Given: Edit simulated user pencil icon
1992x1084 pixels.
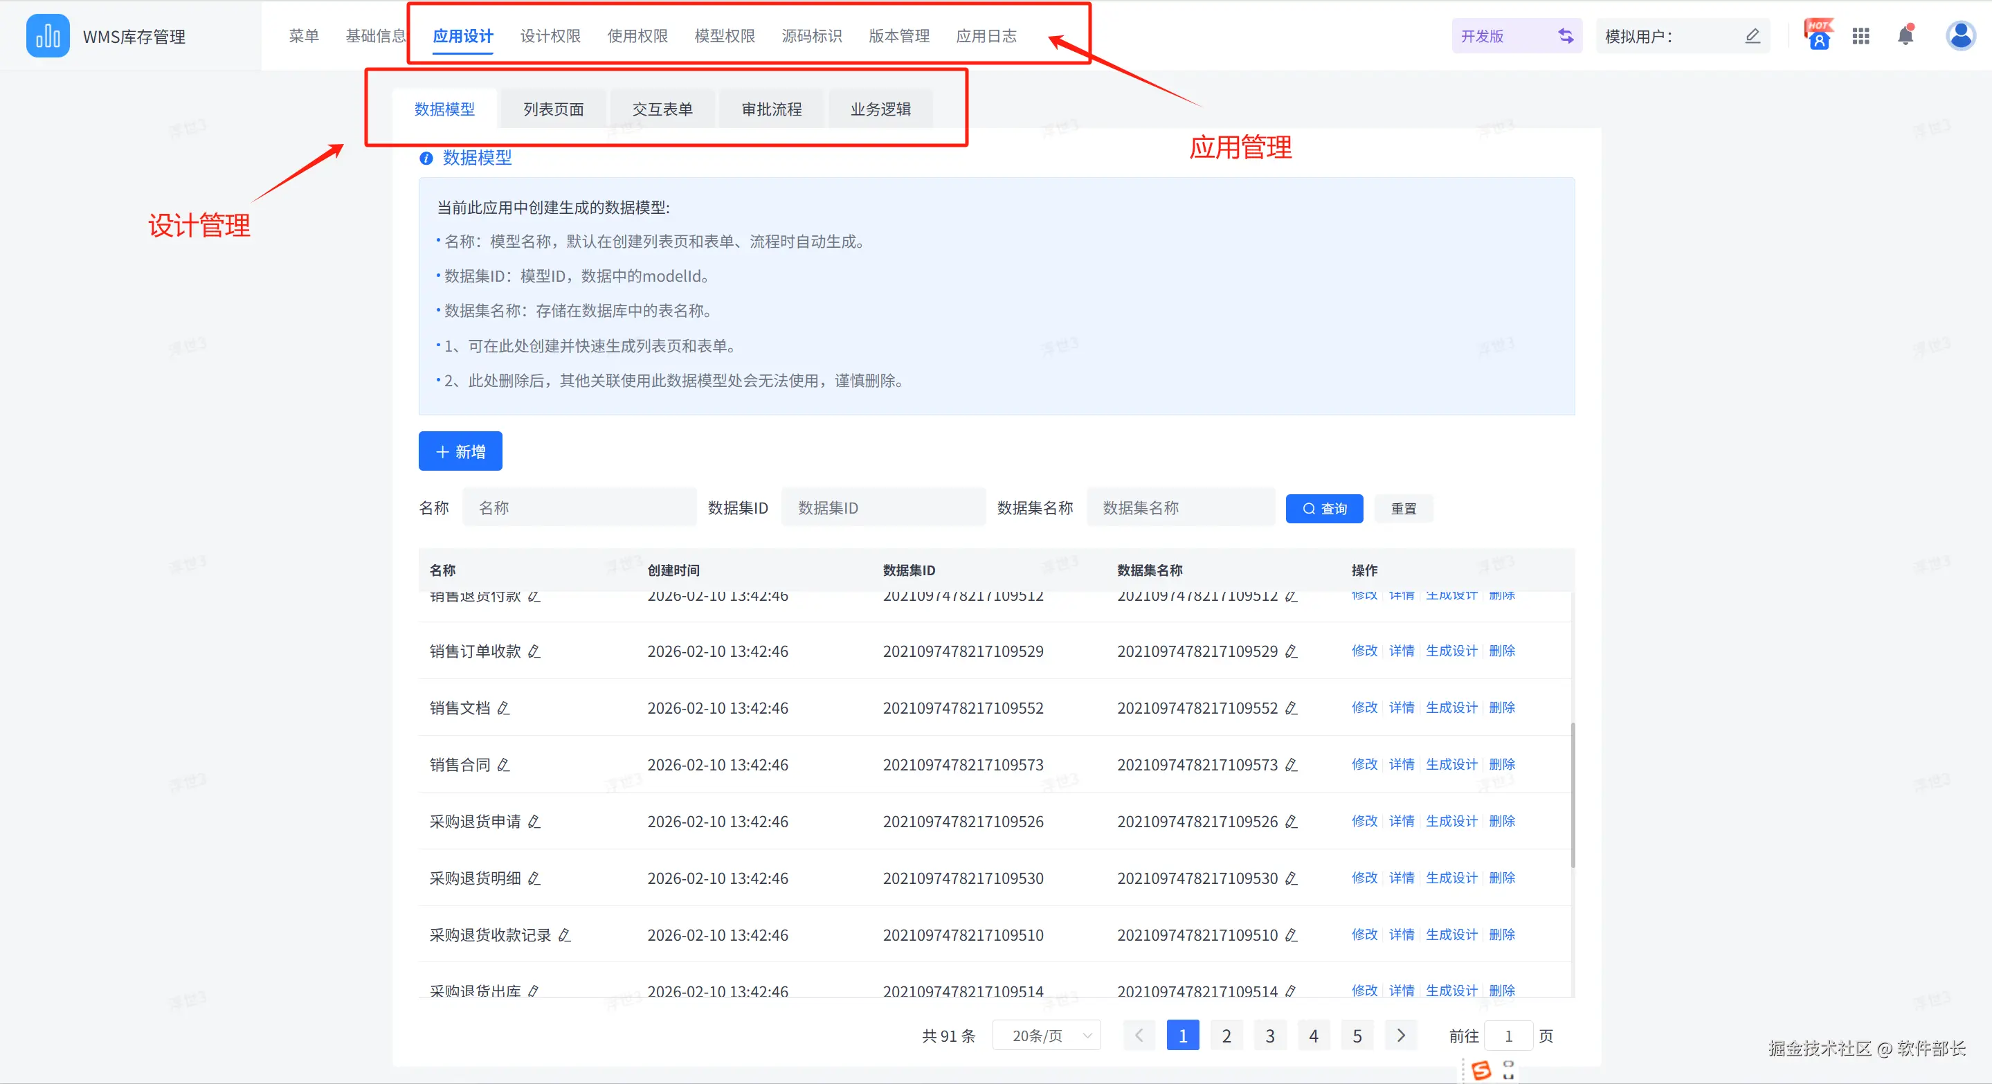Looking at the screenshot, I should point(1753,35).
